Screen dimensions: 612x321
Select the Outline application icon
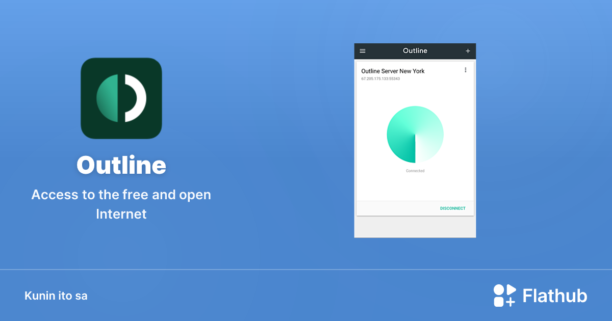121,98
